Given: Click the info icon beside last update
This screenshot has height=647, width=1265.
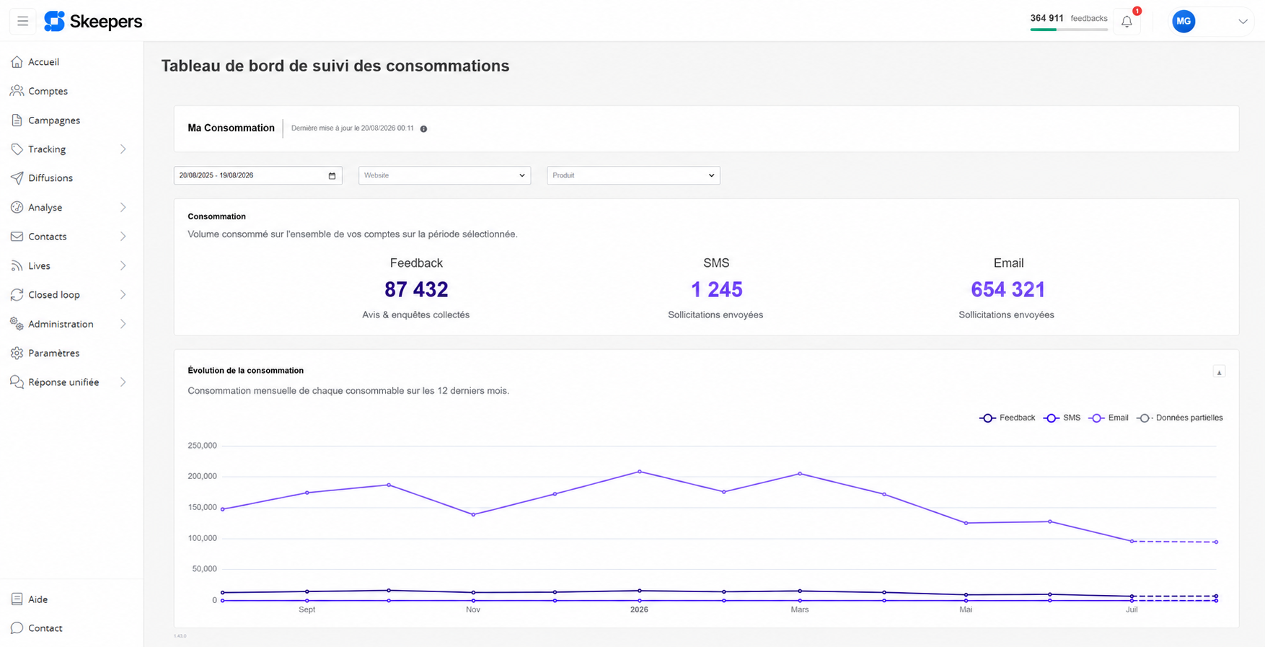Looking at the screenshot, I should coord(423,129).
